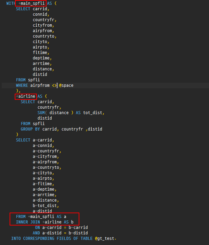The width and height of the screenshot is (209, 245).
Task: Click the WHERE keyword
Action: pyautogui.click(x=22, y=85)
